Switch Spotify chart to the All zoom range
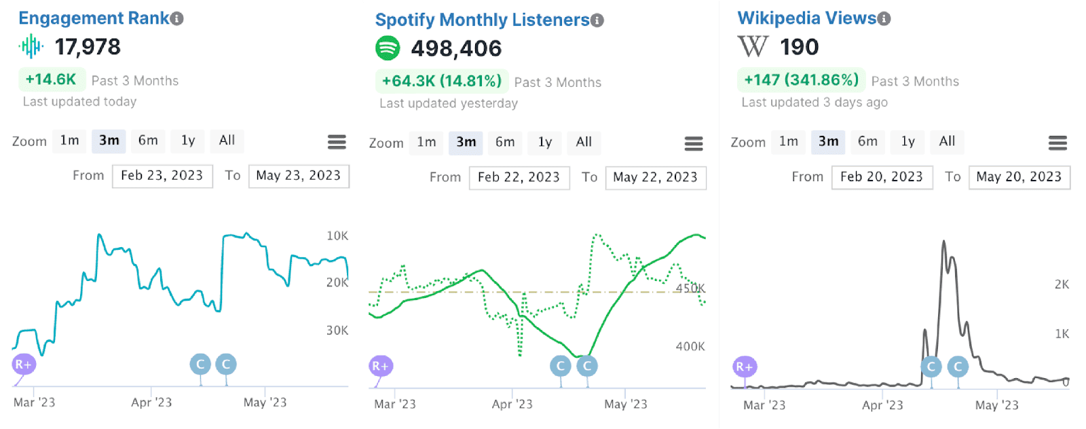 point(583,143)
